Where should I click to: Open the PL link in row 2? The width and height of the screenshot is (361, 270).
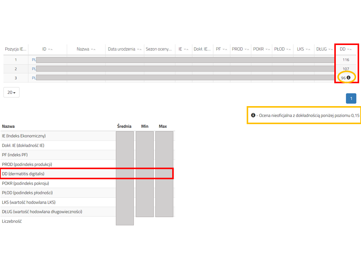[34, 69]
